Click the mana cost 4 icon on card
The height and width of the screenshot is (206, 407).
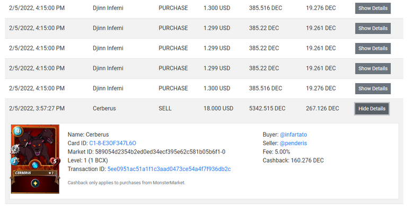coord(17,131)
